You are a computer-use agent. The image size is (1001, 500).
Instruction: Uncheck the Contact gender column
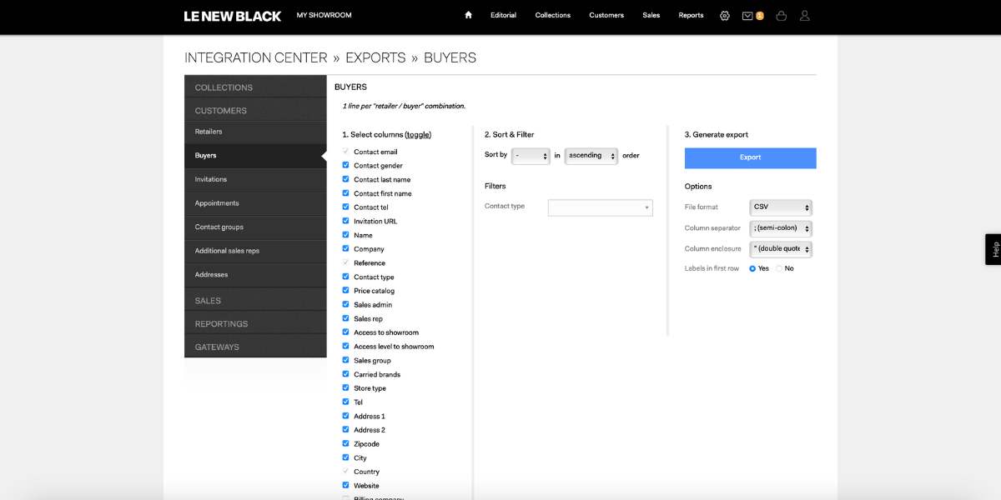[x=346, y=165]
